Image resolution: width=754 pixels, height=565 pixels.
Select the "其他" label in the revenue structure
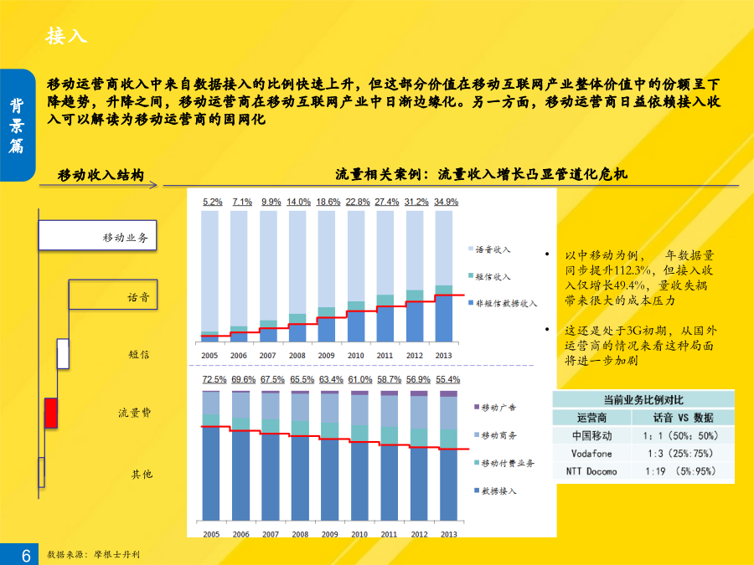[142, 475]
